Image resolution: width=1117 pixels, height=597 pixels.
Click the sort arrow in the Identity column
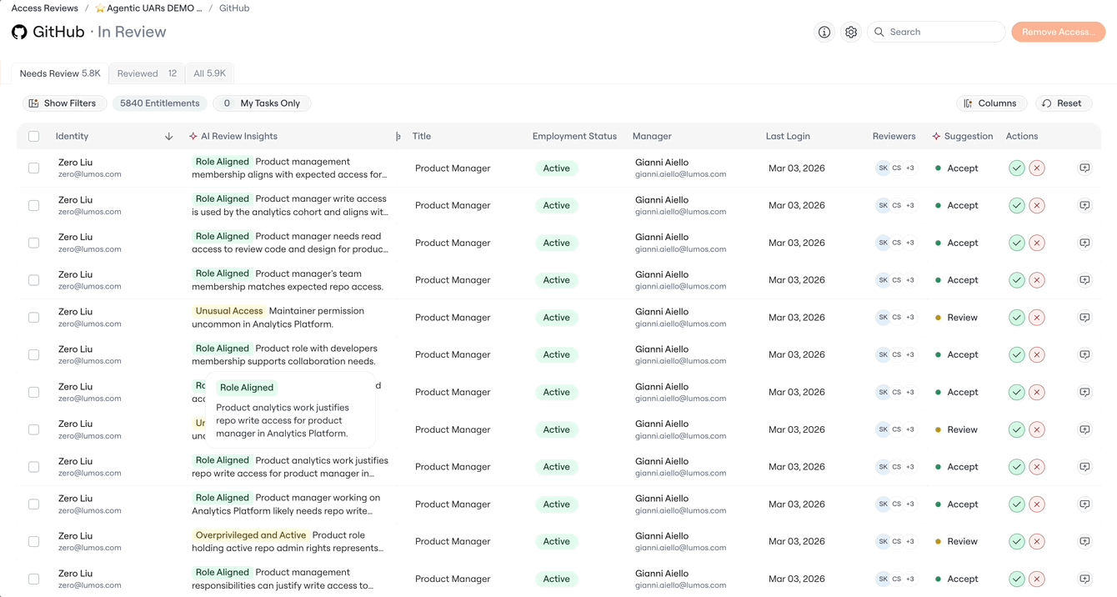tap(168, 136)
